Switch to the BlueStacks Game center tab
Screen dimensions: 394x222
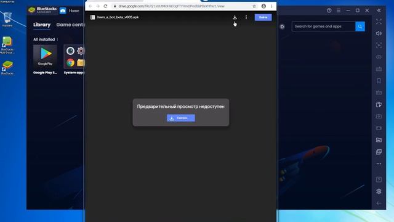point(71,25)
